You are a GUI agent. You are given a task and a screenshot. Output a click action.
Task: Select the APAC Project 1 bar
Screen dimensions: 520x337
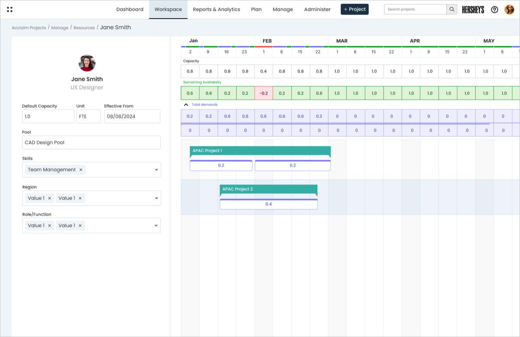(x=260, y=151)
